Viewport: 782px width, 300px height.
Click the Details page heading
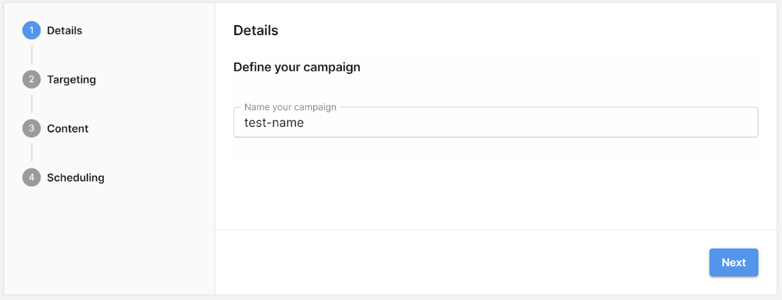(x=255, y=30)
